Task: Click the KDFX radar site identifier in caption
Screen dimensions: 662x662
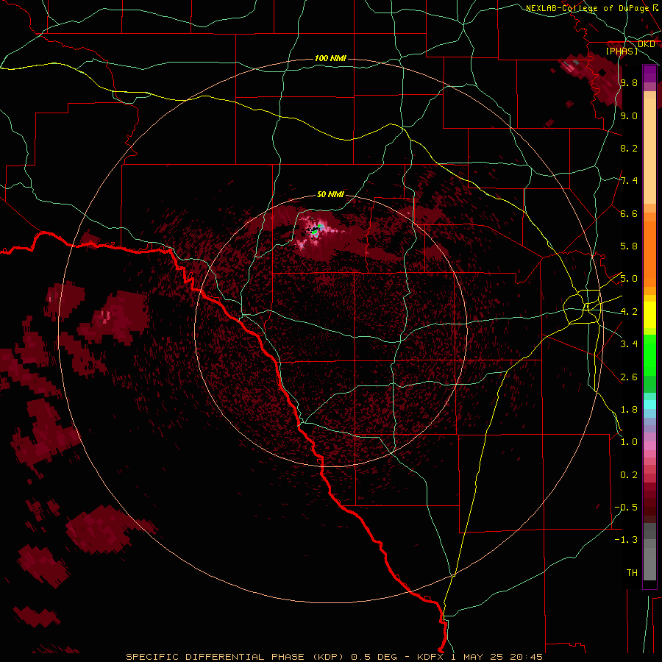Action: pos(430,657)
